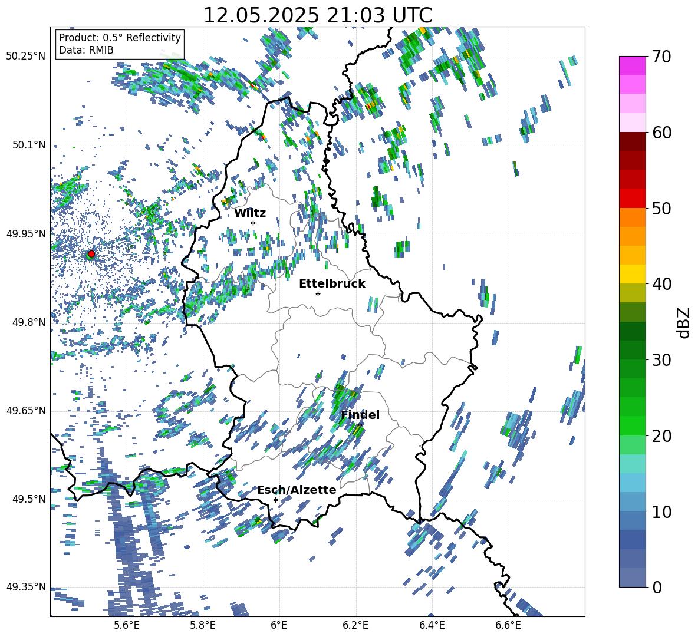
Task: Click the red radar site marker
Action: pos(91,253)
